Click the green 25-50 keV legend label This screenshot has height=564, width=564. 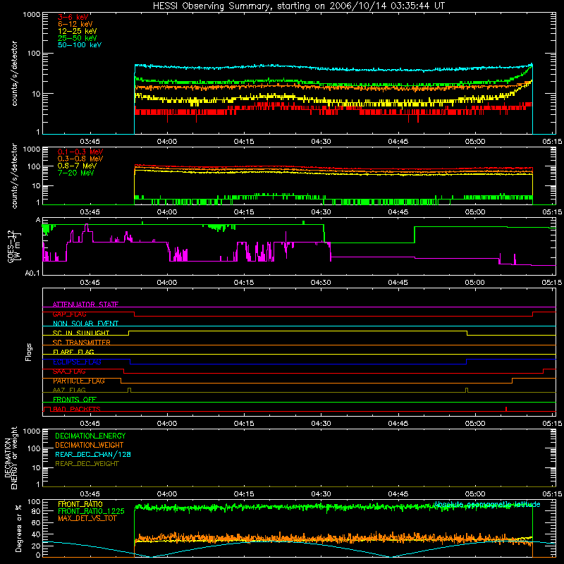click(78, 38)
